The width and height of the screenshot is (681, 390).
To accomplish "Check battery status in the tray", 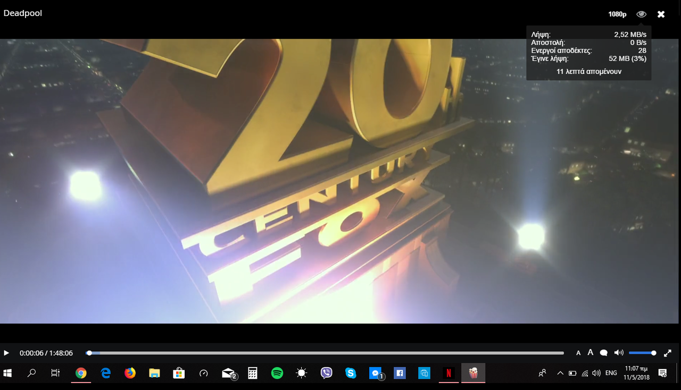I will pos(572,373).
